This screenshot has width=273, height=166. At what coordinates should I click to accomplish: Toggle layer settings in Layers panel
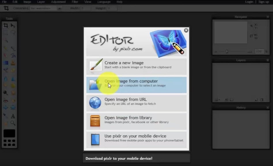(217, 100)
